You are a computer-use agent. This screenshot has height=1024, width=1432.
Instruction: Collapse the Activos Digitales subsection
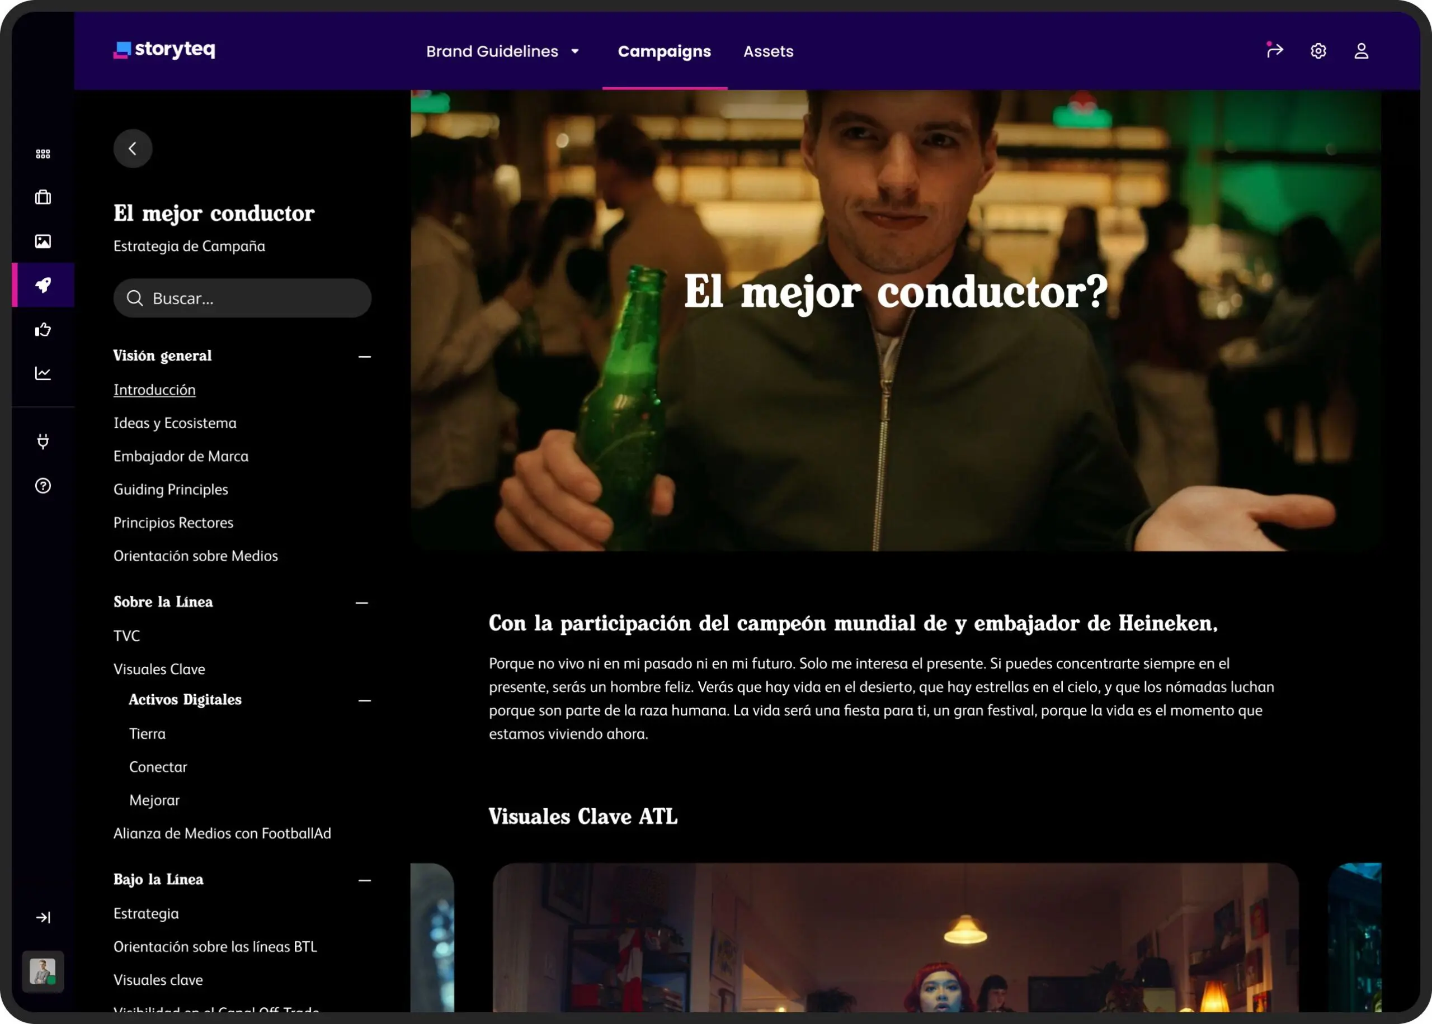pyautogui.click(x=364, y=700)
